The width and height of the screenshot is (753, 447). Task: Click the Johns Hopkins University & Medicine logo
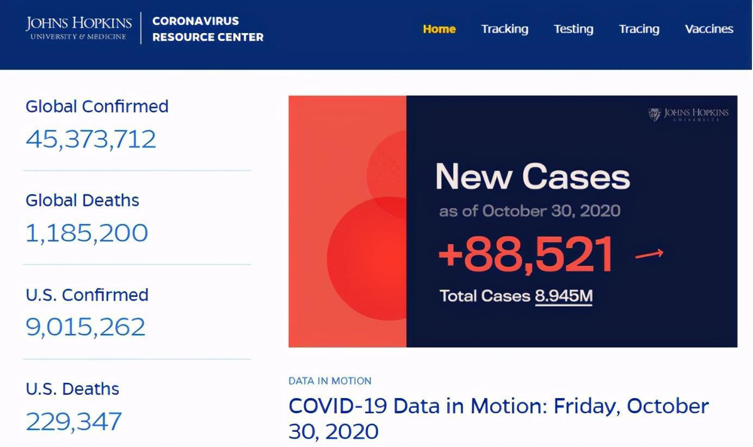[x=78, y=28]
